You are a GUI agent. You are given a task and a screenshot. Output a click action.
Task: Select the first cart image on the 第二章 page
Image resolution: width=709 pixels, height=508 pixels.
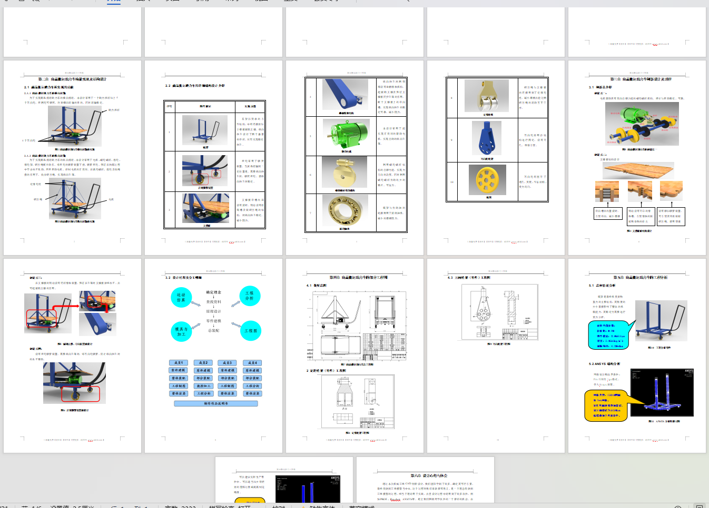pyautogui.click(x=74, y=126)
